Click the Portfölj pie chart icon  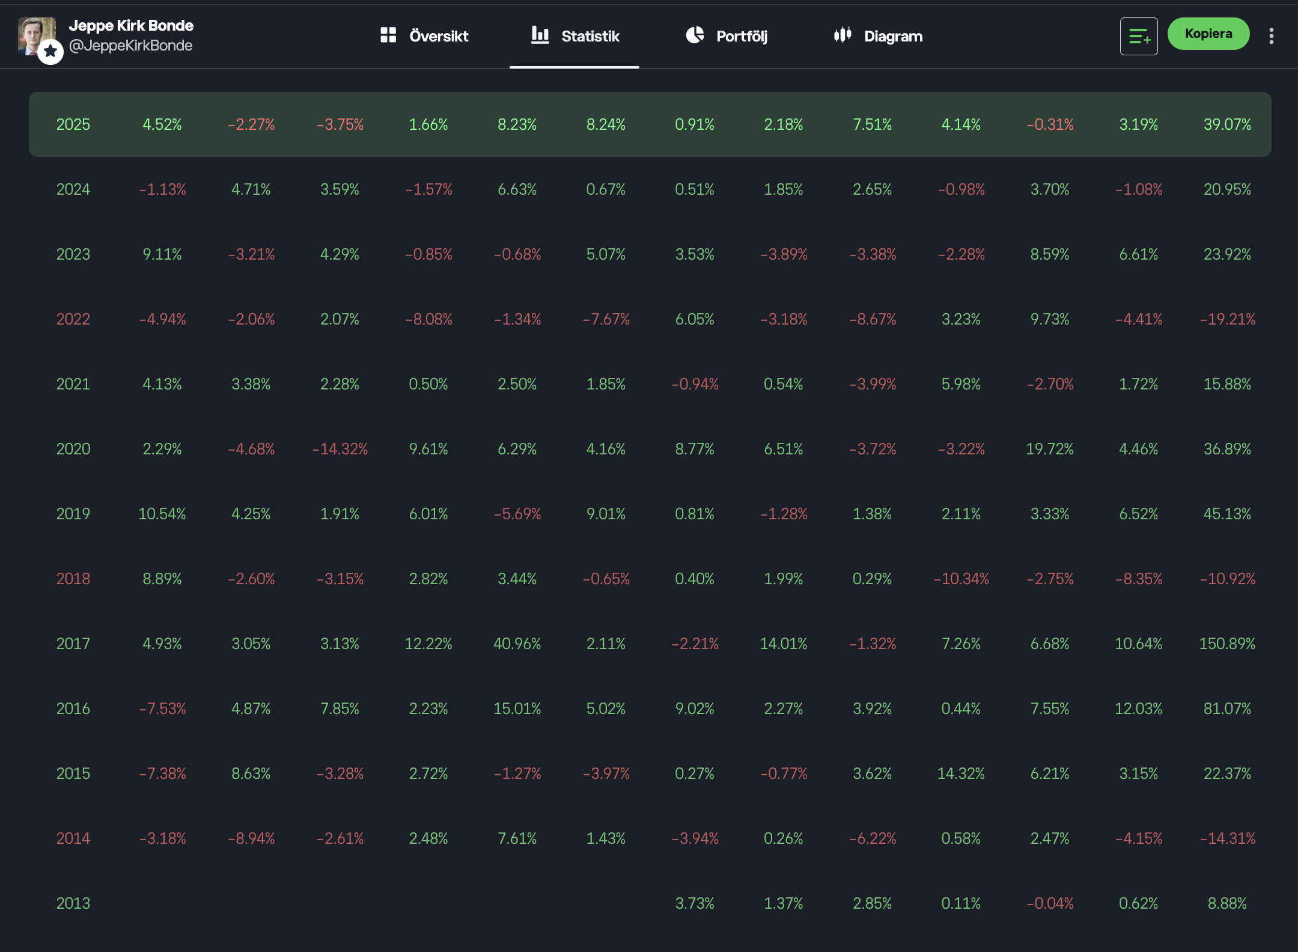(x=695, y=35)
